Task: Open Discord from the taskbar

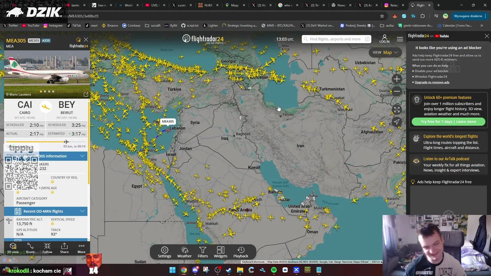Action: pyautogui.click(x=195, y=270)
